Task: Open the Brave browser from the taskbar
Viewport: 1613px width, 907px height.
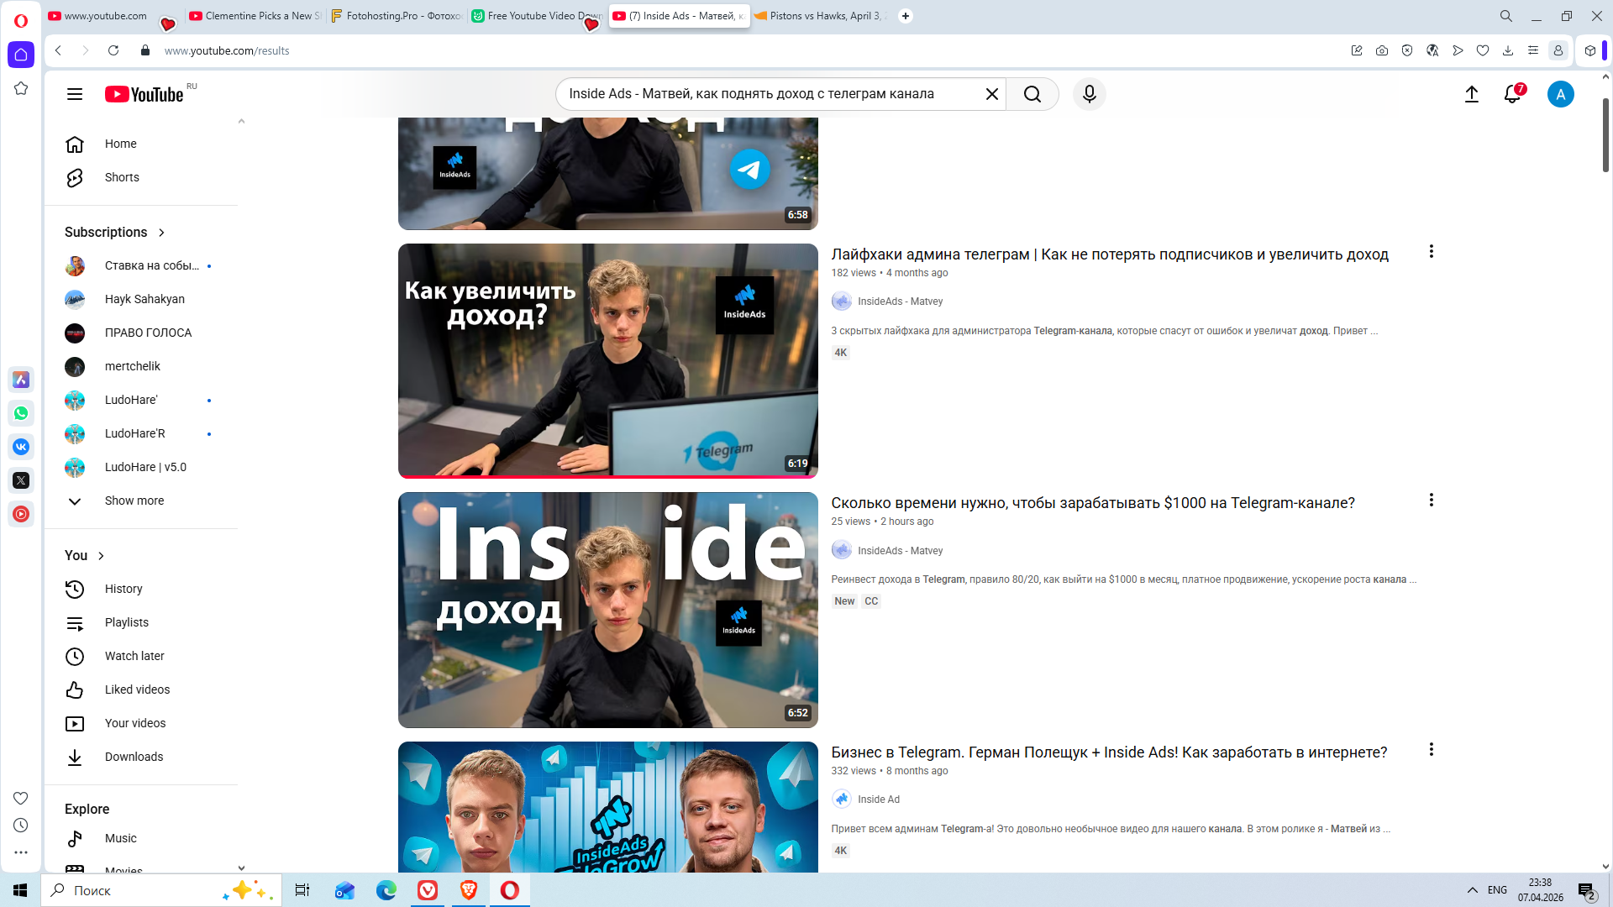Action: tap(469, 890)
